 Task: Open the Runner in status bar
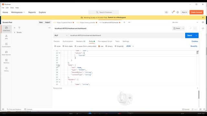click(x=186, y=109)
